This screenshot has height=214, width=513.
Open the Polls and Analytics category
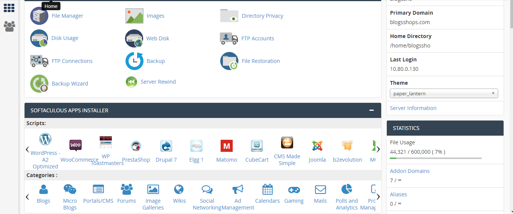click(x=347, y=197)
